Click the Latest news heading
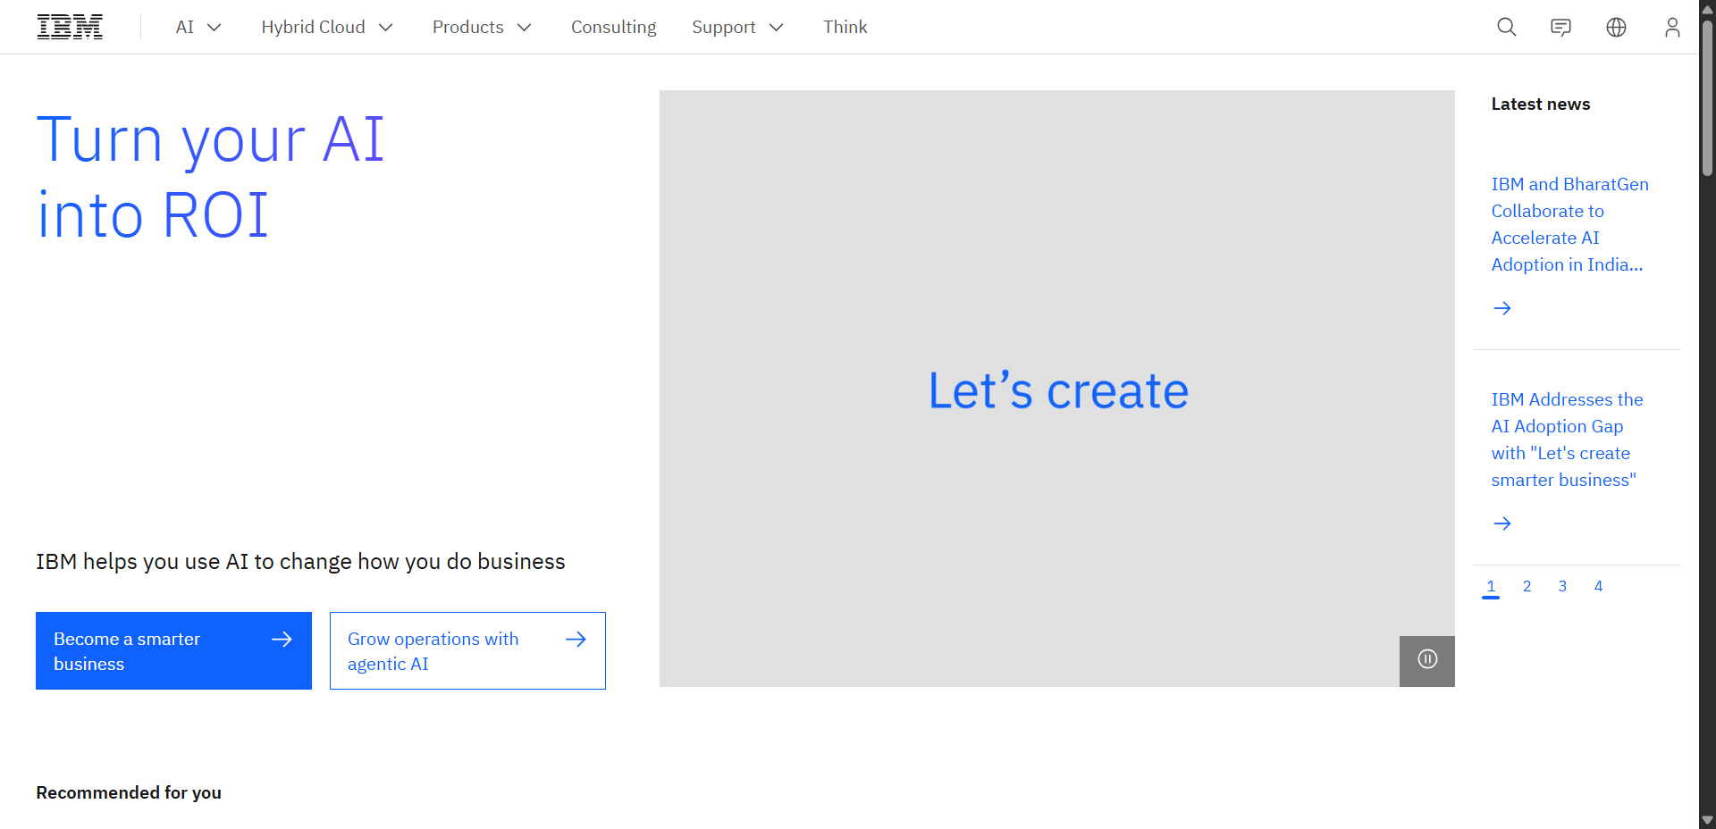 [1541, 105]
